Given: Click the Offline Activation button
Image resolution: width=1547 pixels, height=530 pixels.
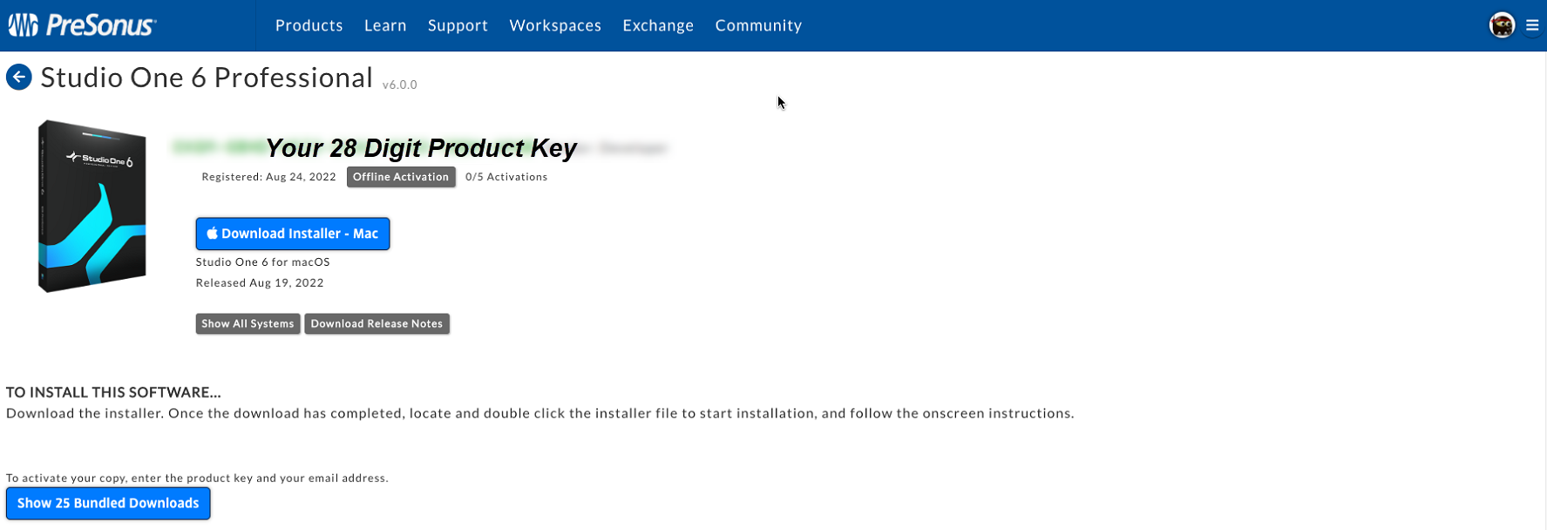Looking at the screenshot, I should coord(401,177).
